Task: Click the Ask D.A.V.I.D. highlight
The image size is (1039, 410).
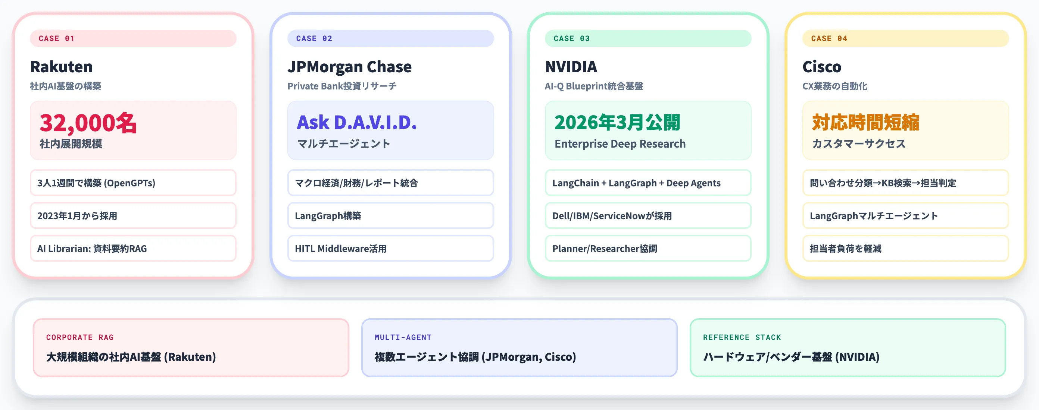Action: (356, 122)
